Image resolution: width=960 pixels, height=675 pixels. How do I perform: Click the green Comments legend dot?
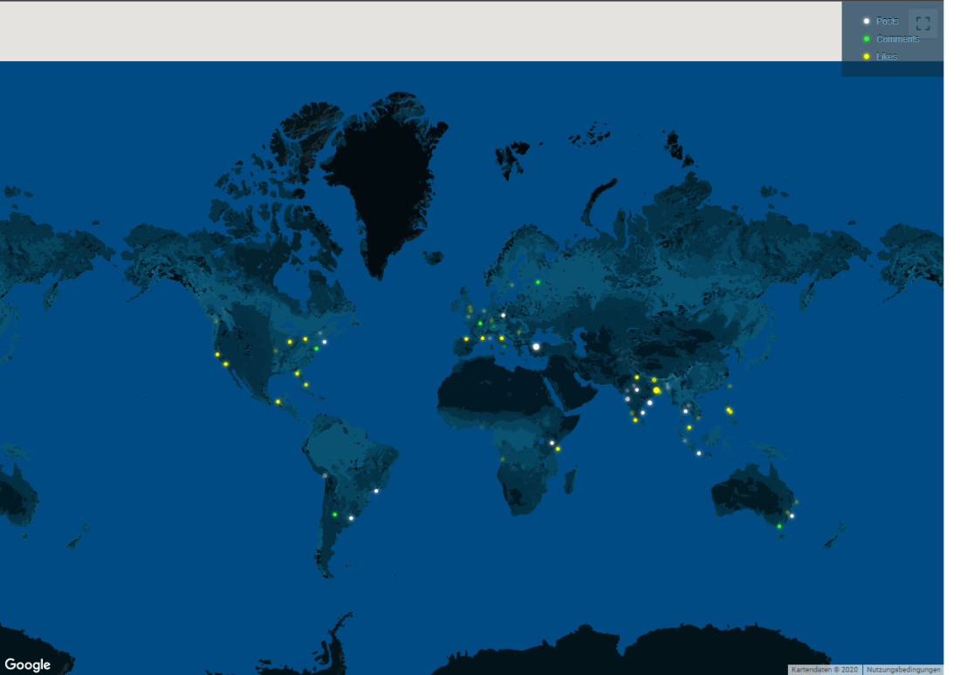866,39
